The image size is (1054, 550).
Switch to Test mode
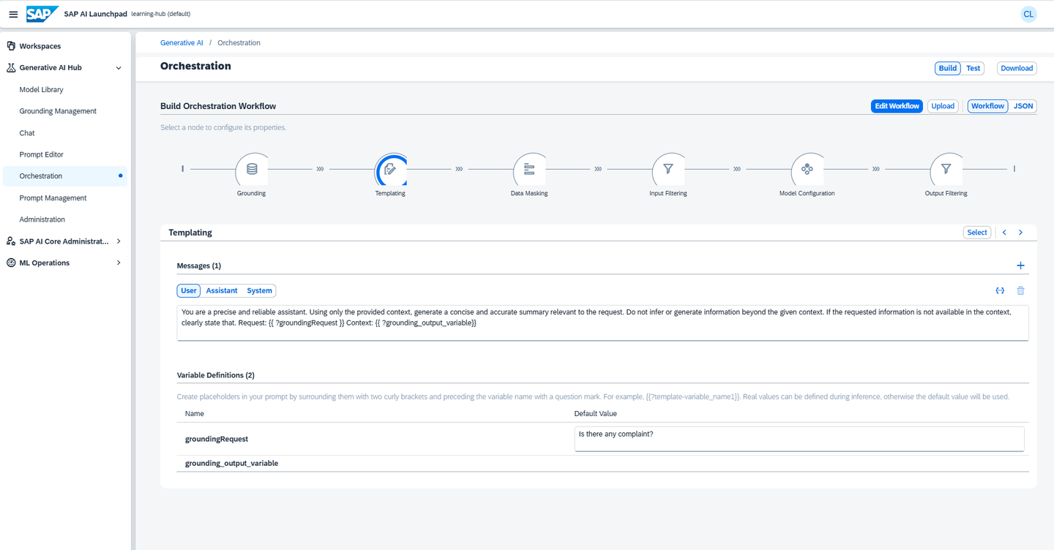pos(973,68)
